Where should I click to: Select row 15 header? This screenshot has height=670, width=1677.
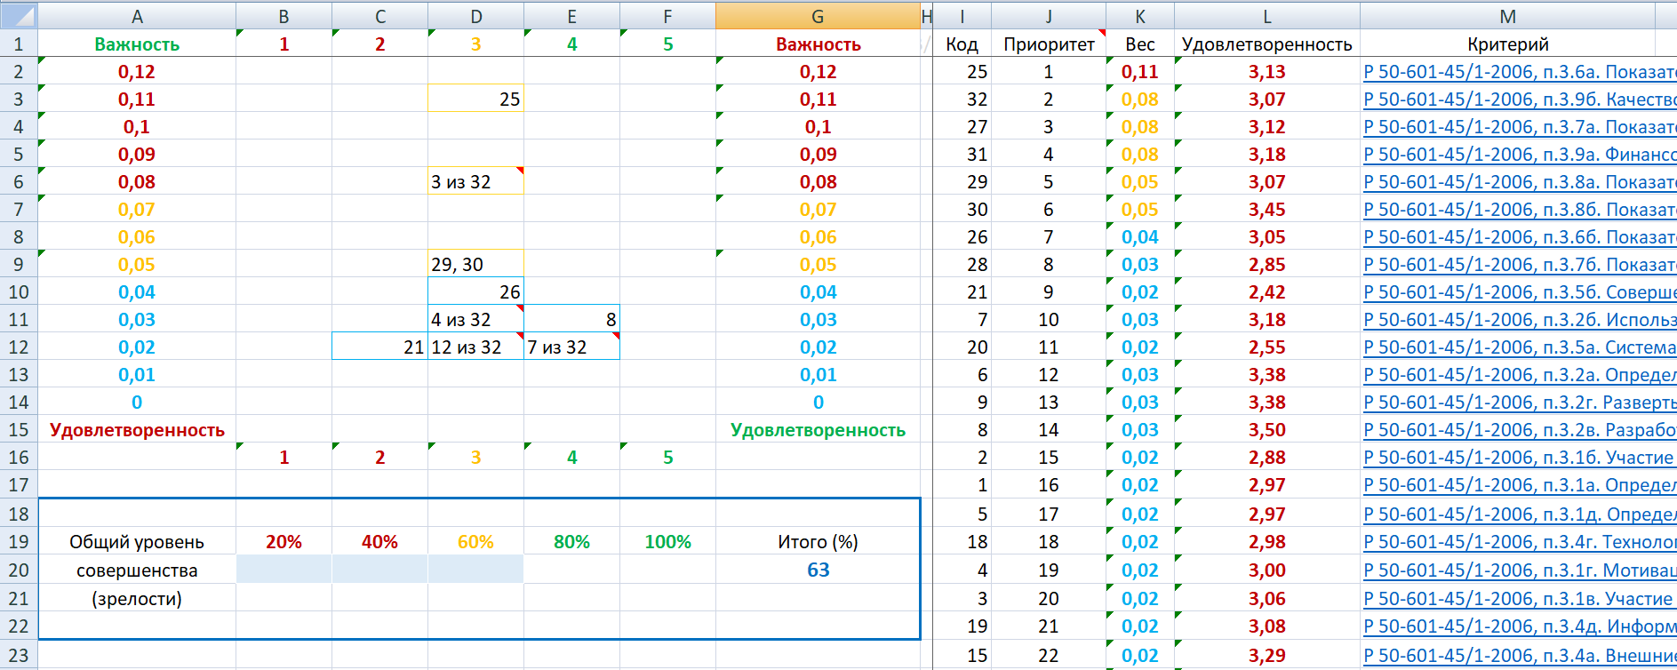point(19,430)
